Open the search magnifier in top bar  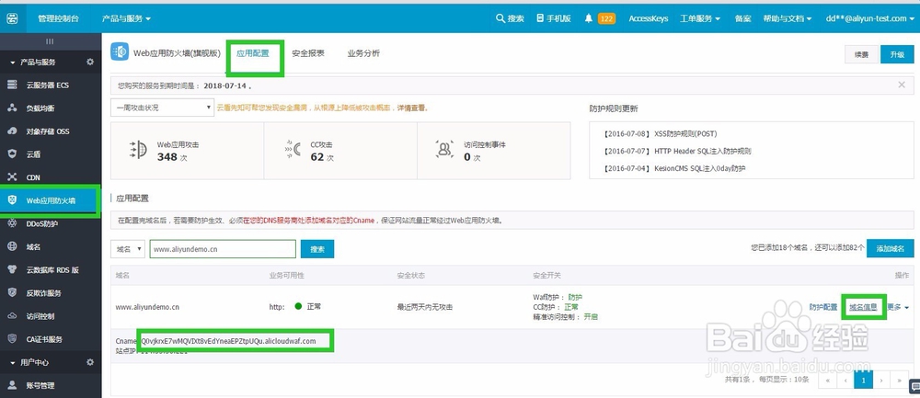click(500, 18)
